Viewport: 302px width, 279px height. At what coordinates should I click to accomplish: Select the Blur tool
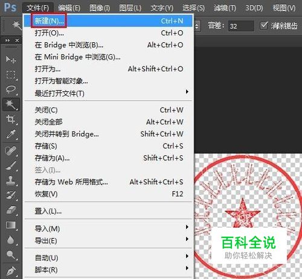(11, 240)
